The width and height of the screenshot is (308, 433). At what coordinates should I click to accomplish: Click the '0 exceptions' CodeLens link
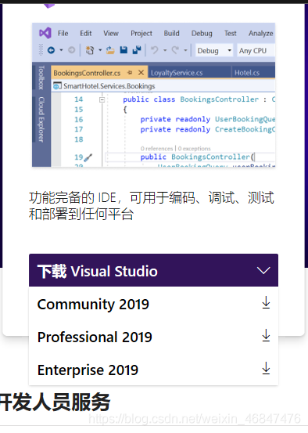194,149
